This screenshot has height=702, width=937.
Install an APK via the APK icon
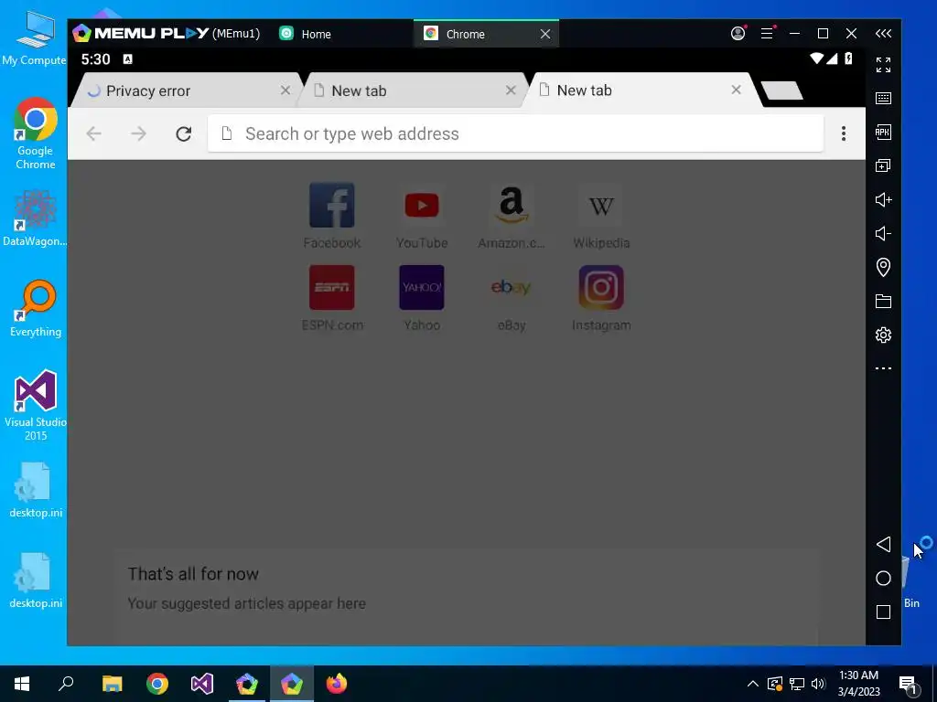tap(883, 132)
